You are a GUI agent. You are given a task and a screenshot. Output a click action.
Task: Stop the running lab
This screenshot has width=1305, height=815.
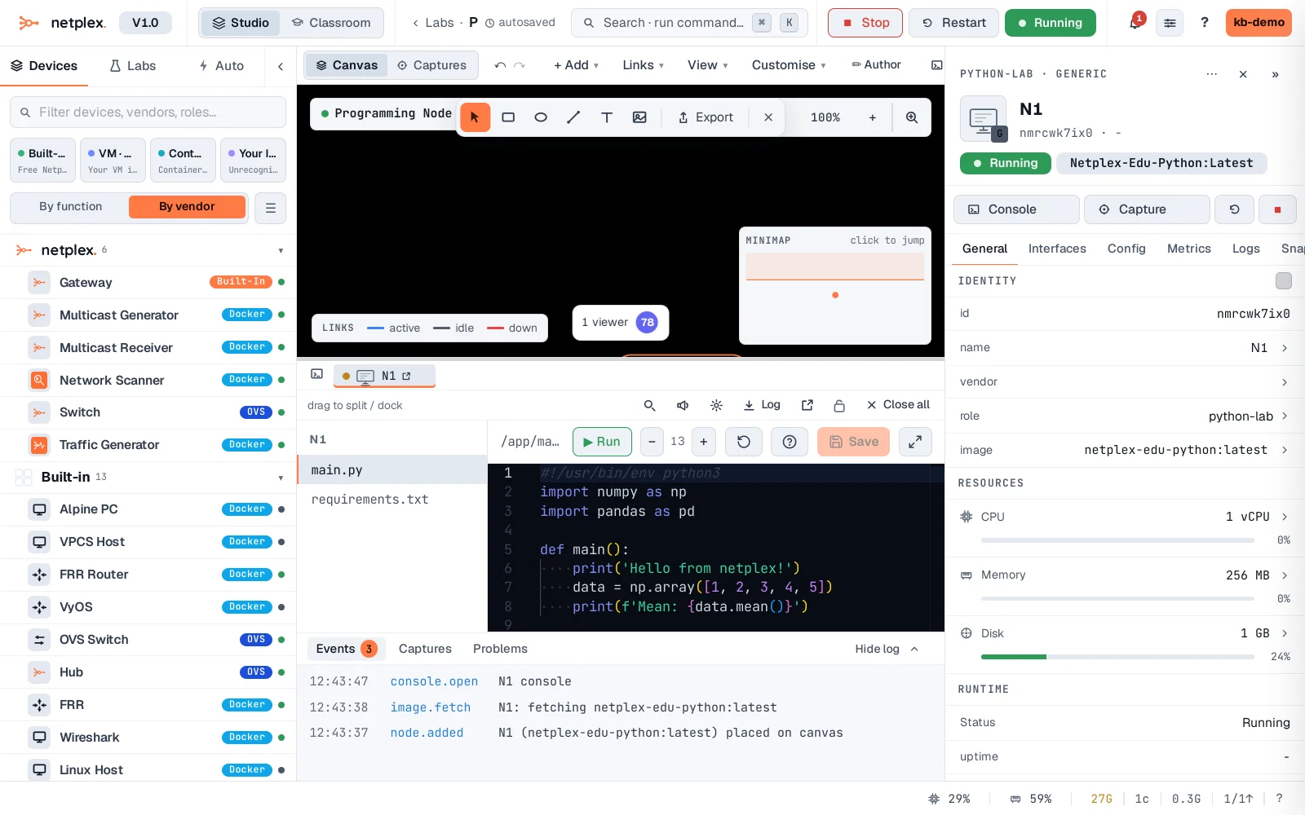865,23
